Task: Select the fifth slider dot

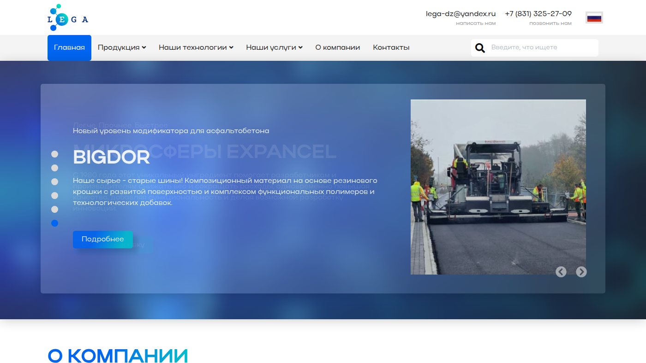Action: click(54, 209)
